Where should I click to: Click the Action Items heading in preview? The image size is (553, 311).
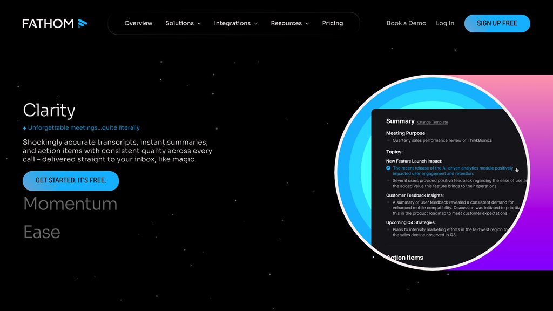pos(404,258)
